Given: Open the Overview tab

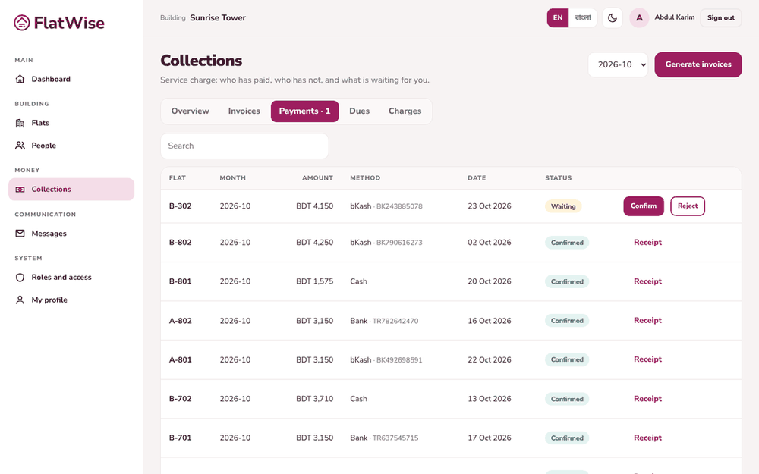Looking at the screenshot, I should point(191,111).
